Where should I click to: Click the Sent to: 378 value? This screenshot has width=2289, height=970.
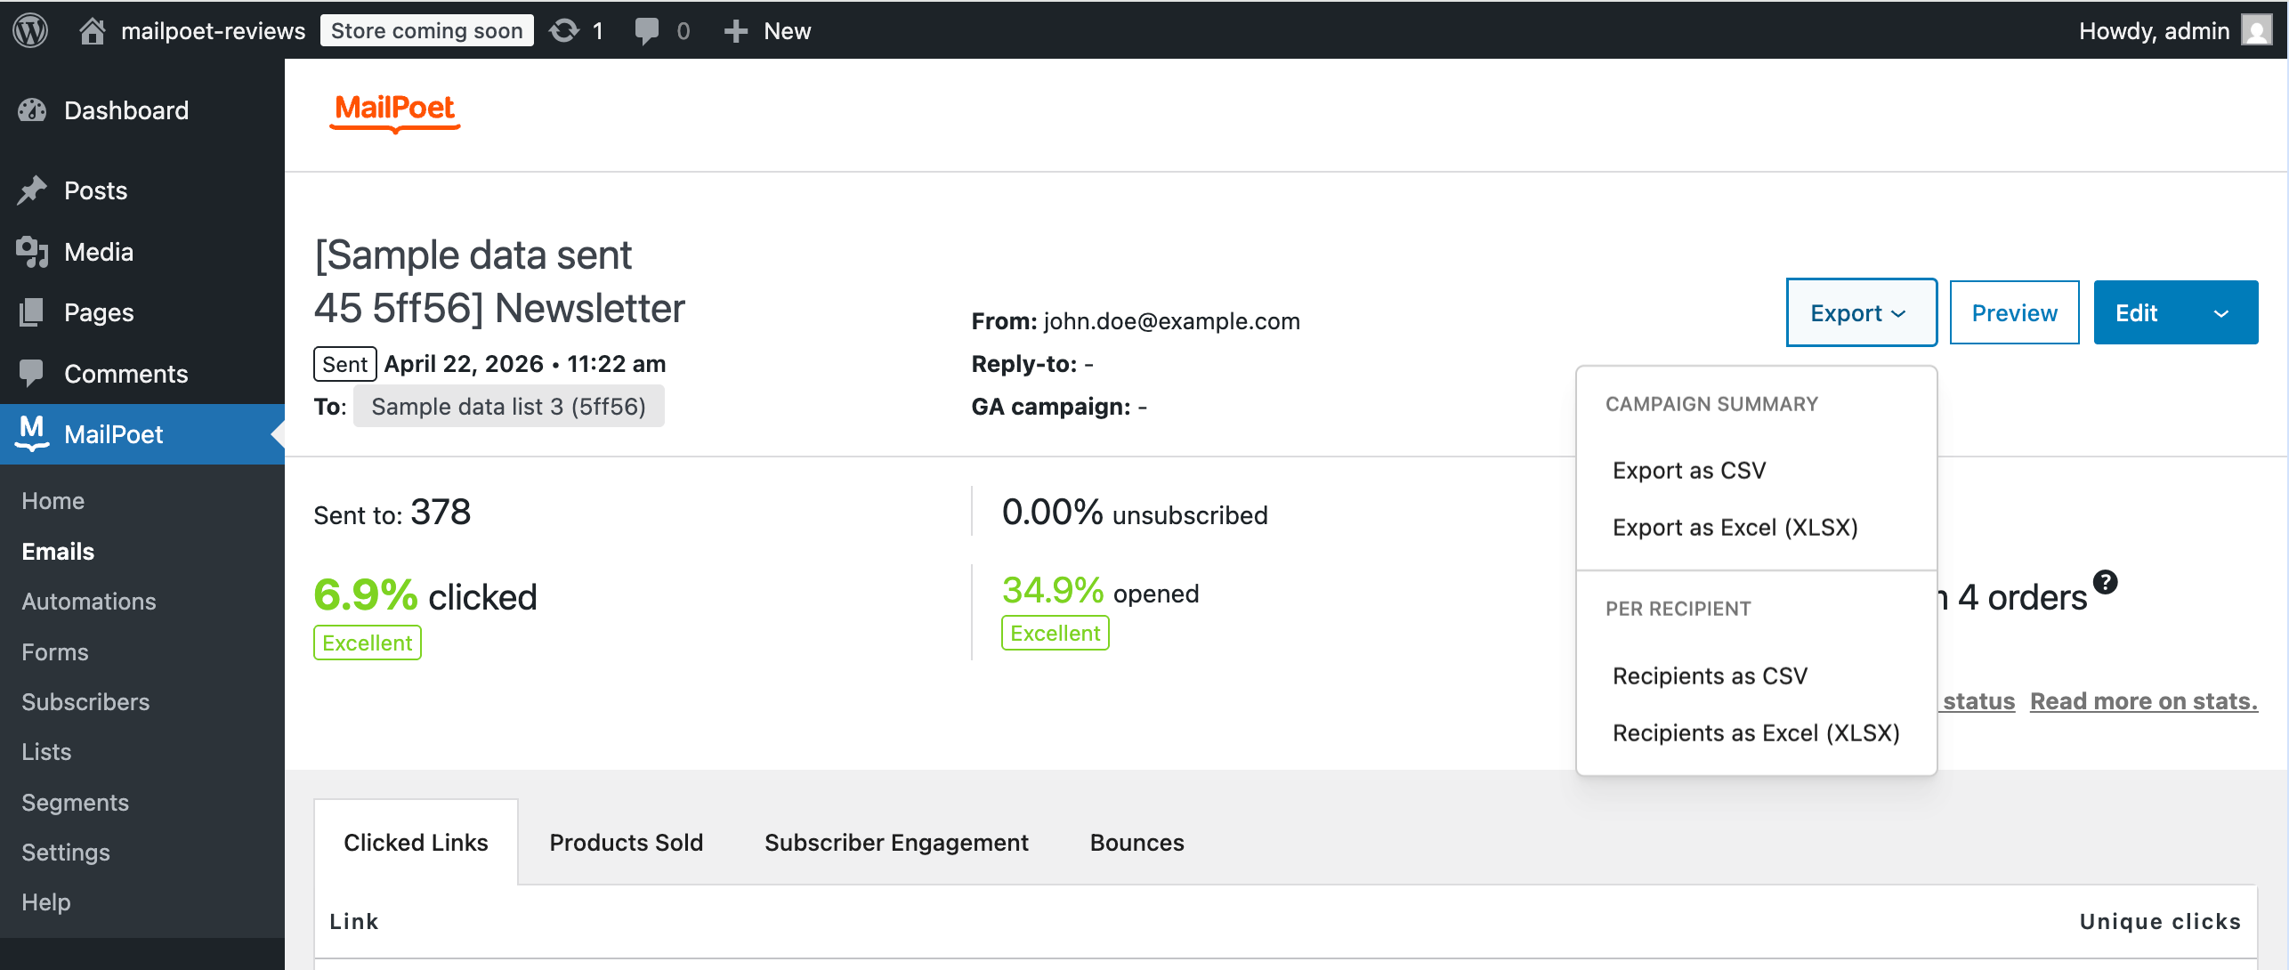tap(392, 513)
